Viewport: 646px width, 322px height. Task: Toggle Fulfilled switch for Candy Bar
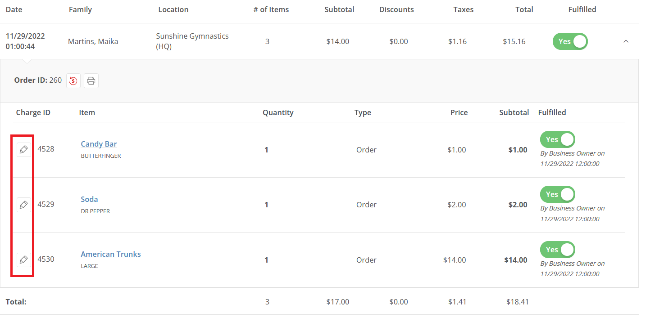pyautogui.click(x=558, y=139)
